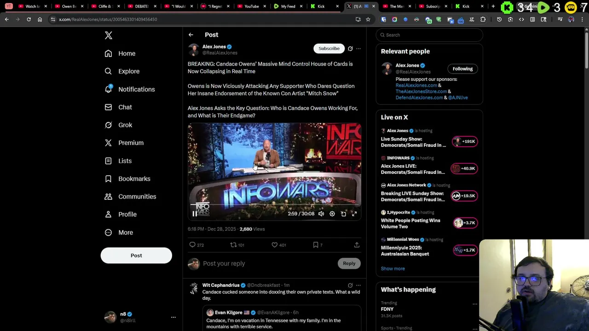Click the white Post button
The width and height of the screenshot is (589, 331).
pos(136,256)
